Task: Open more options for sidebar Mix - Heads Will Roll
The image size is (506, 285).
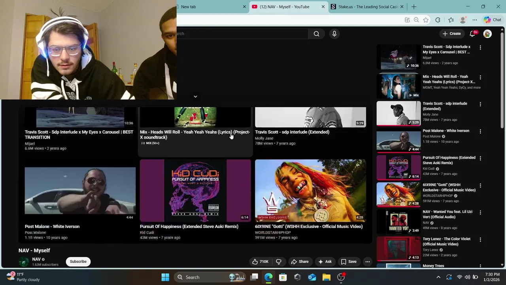Action: [480, 77]
